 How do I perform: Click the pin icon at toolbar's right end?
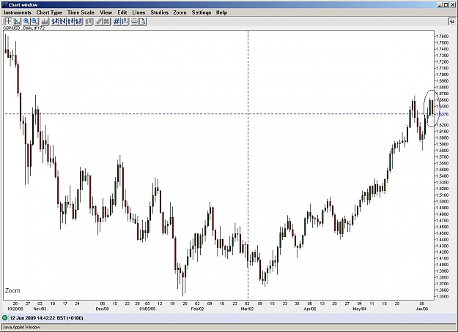[x=451, y=21]
